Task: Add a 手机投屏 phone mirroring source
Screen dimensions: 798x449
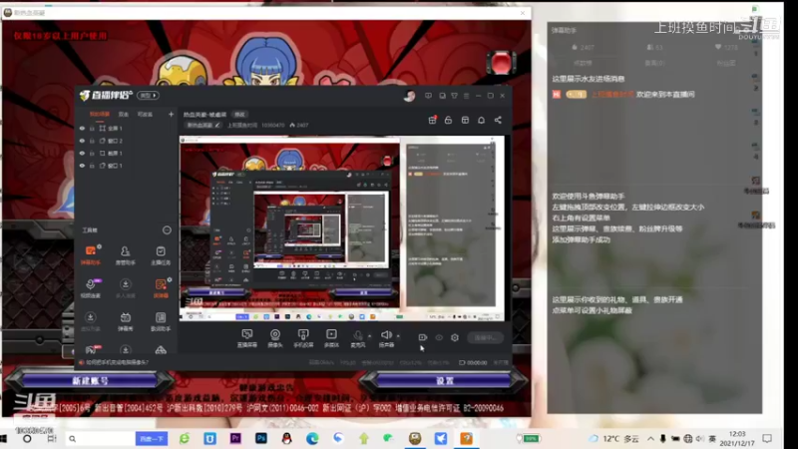Action: [x=303, y=338]
